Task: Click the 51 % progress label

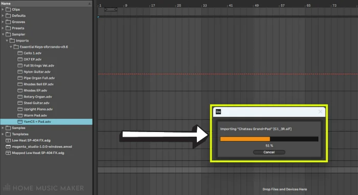Action: coord(269,146)
